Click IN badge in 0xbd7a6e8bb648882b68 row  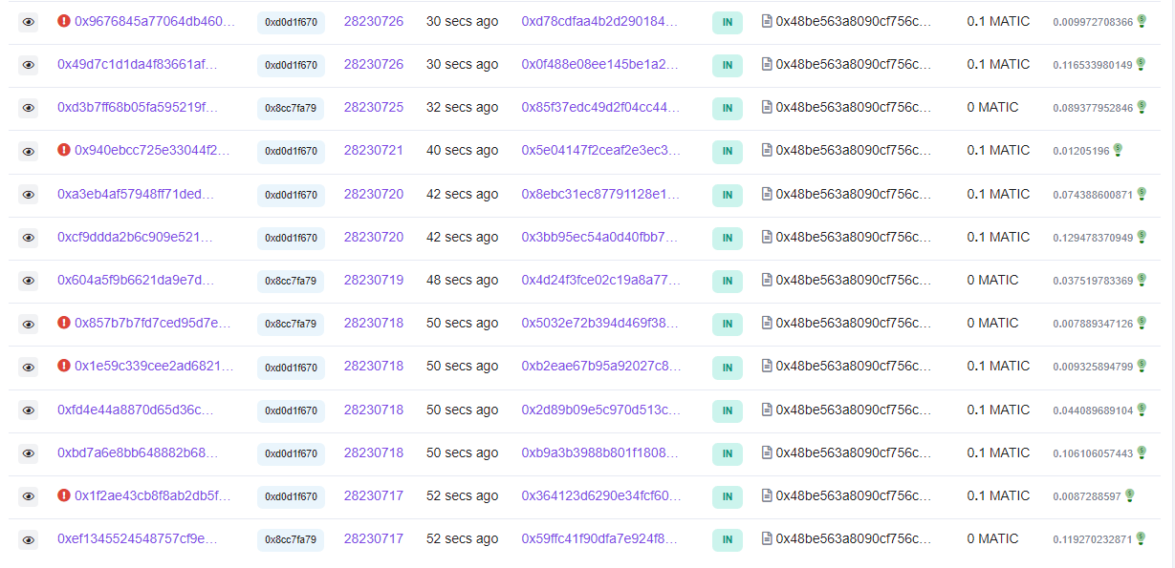coord(728,453)
